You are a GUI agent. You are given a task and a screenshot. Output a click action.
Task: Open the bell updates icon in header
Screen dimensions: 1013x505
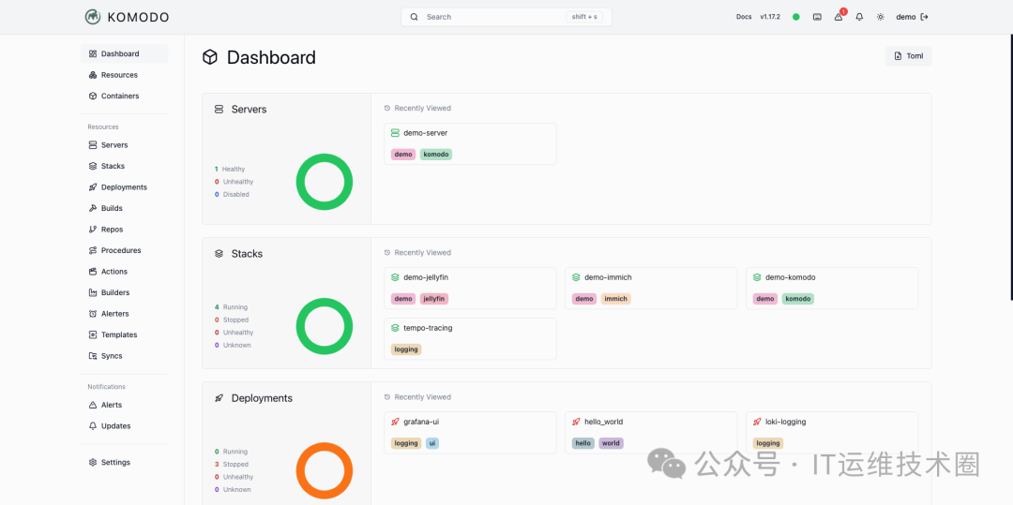(859, 17)
